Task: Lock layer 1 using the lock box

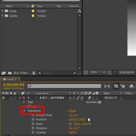Action: (x=15, y=98)
